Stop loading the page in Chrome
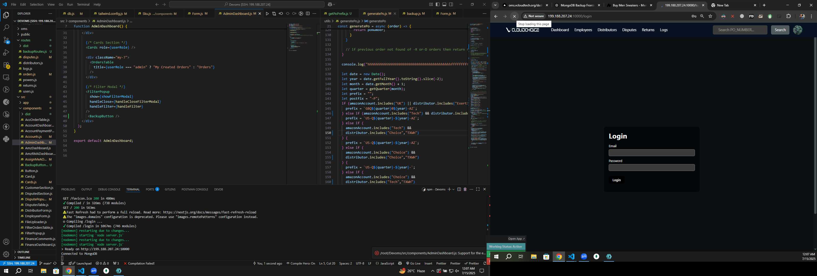Viewport: 817px width, 276px height. coord(514,16)
